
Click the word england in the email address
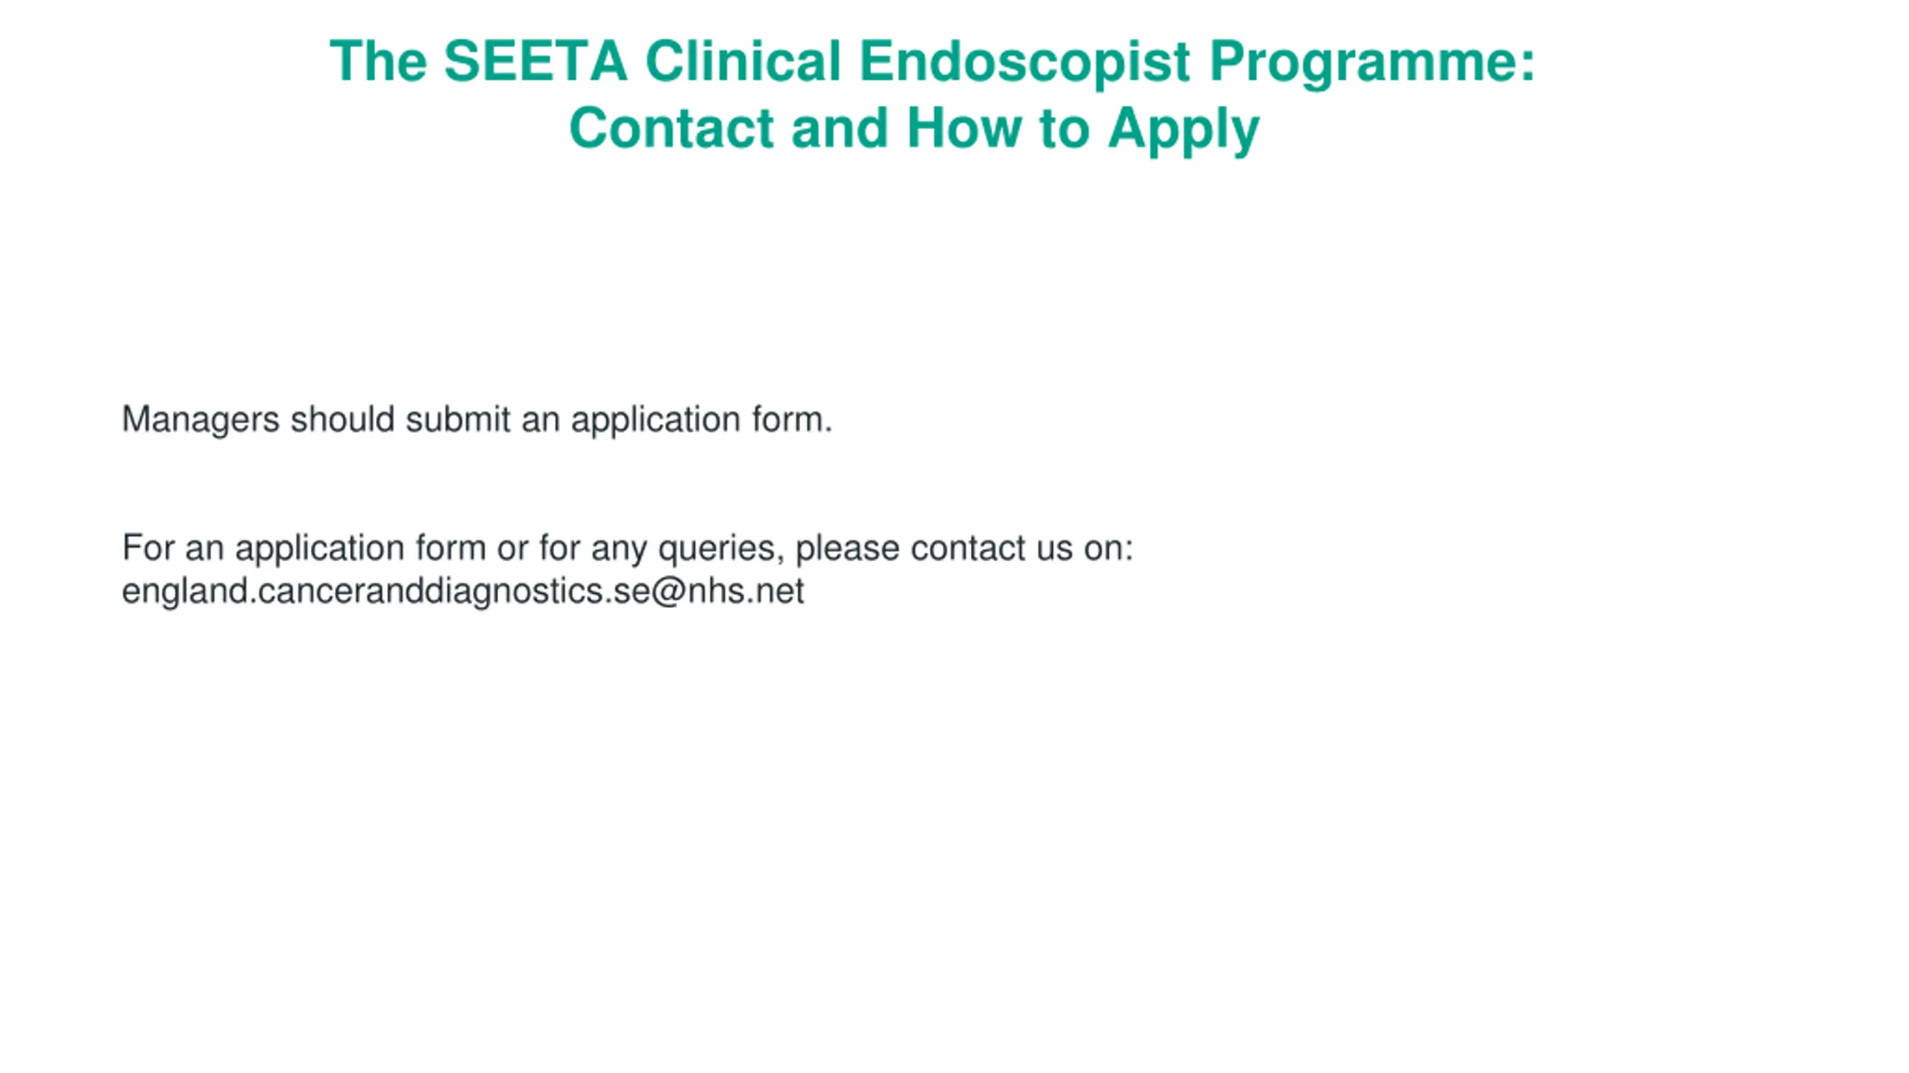[x=185, y=592]
